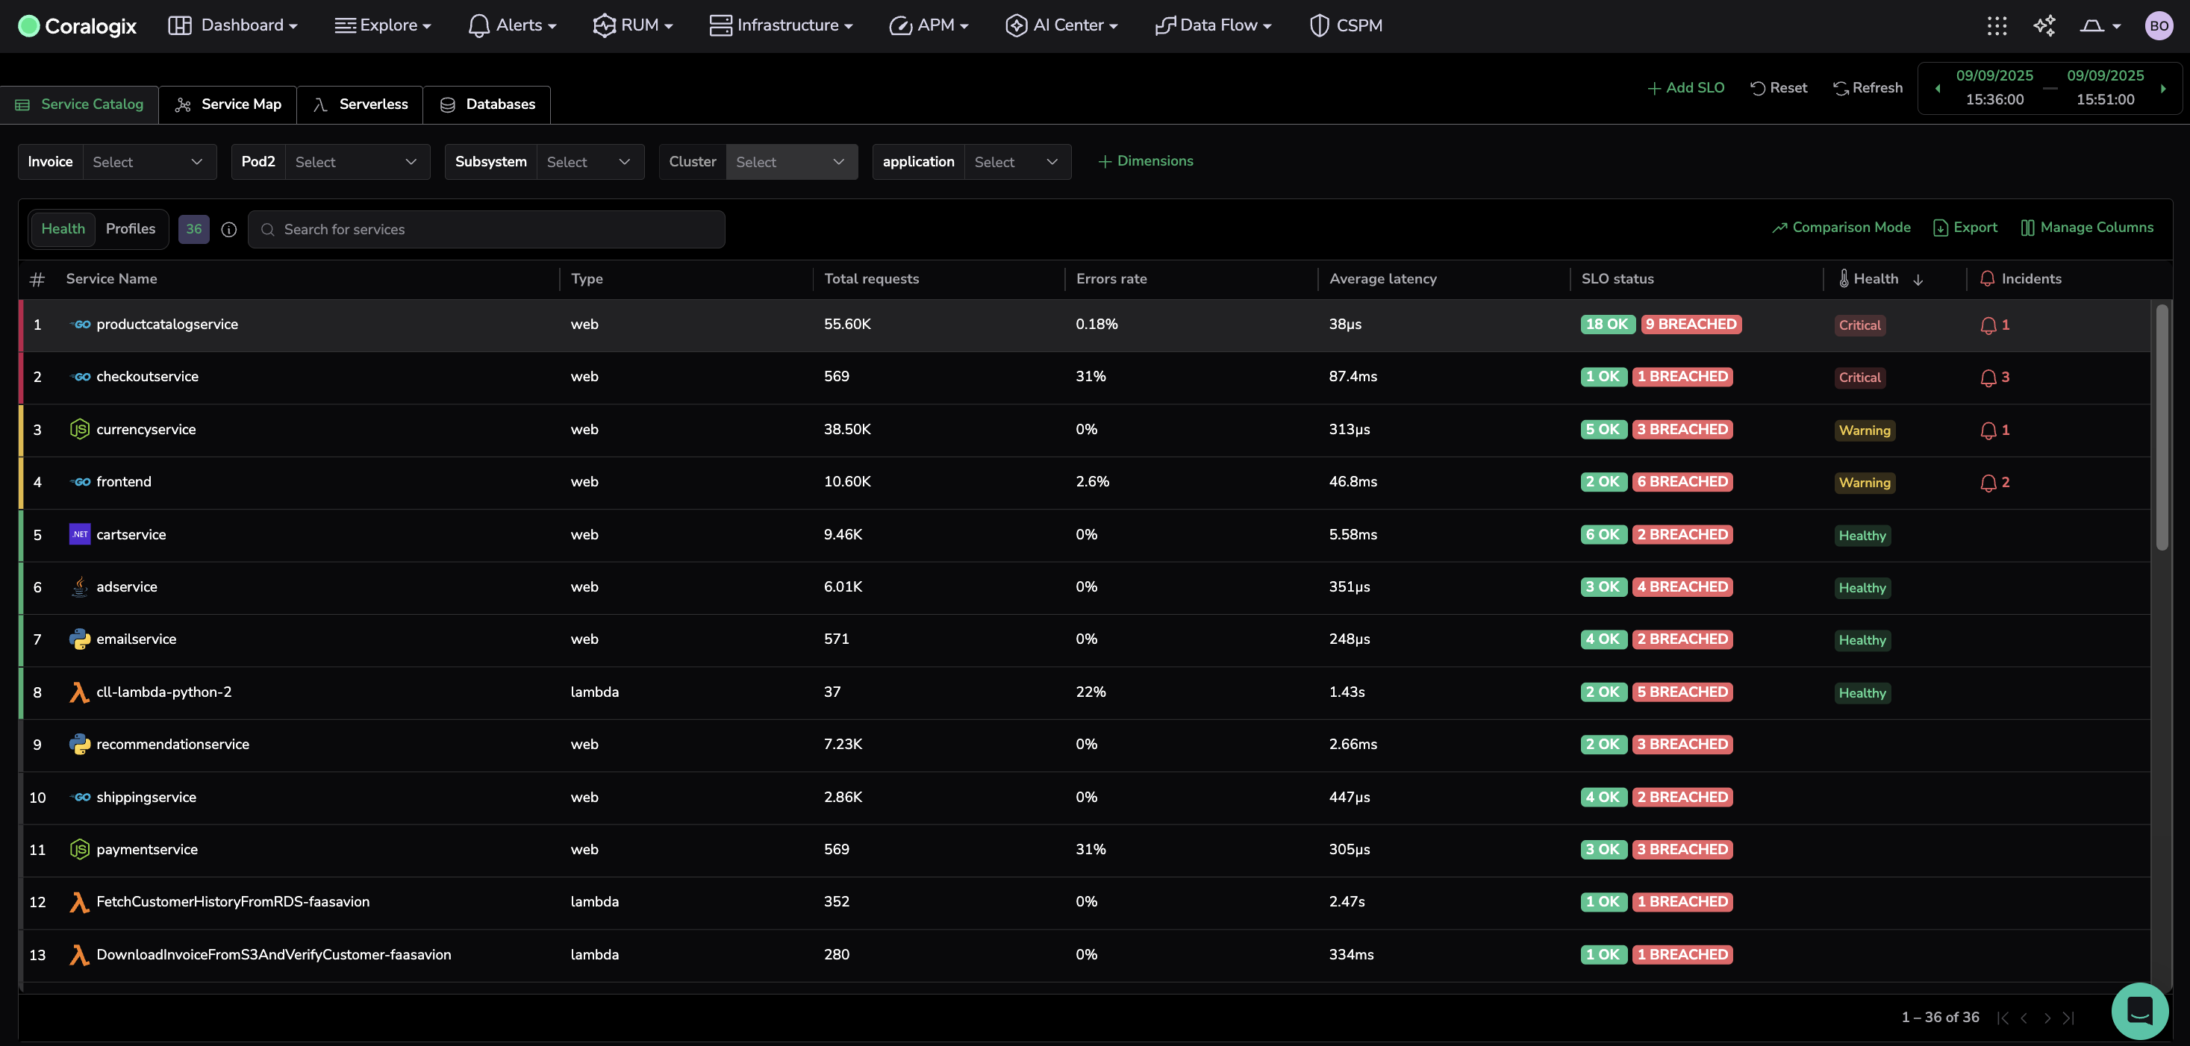
Task: Click the recommendationservice Python icon
Action: (80, 745)
